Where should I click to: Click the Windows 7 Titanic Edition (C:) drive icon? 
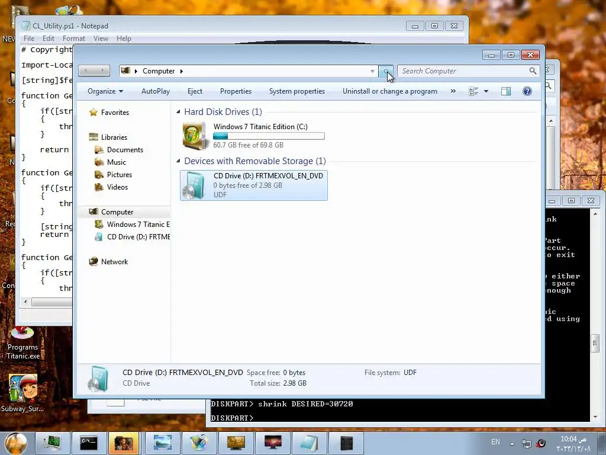[x=194, y=136]
